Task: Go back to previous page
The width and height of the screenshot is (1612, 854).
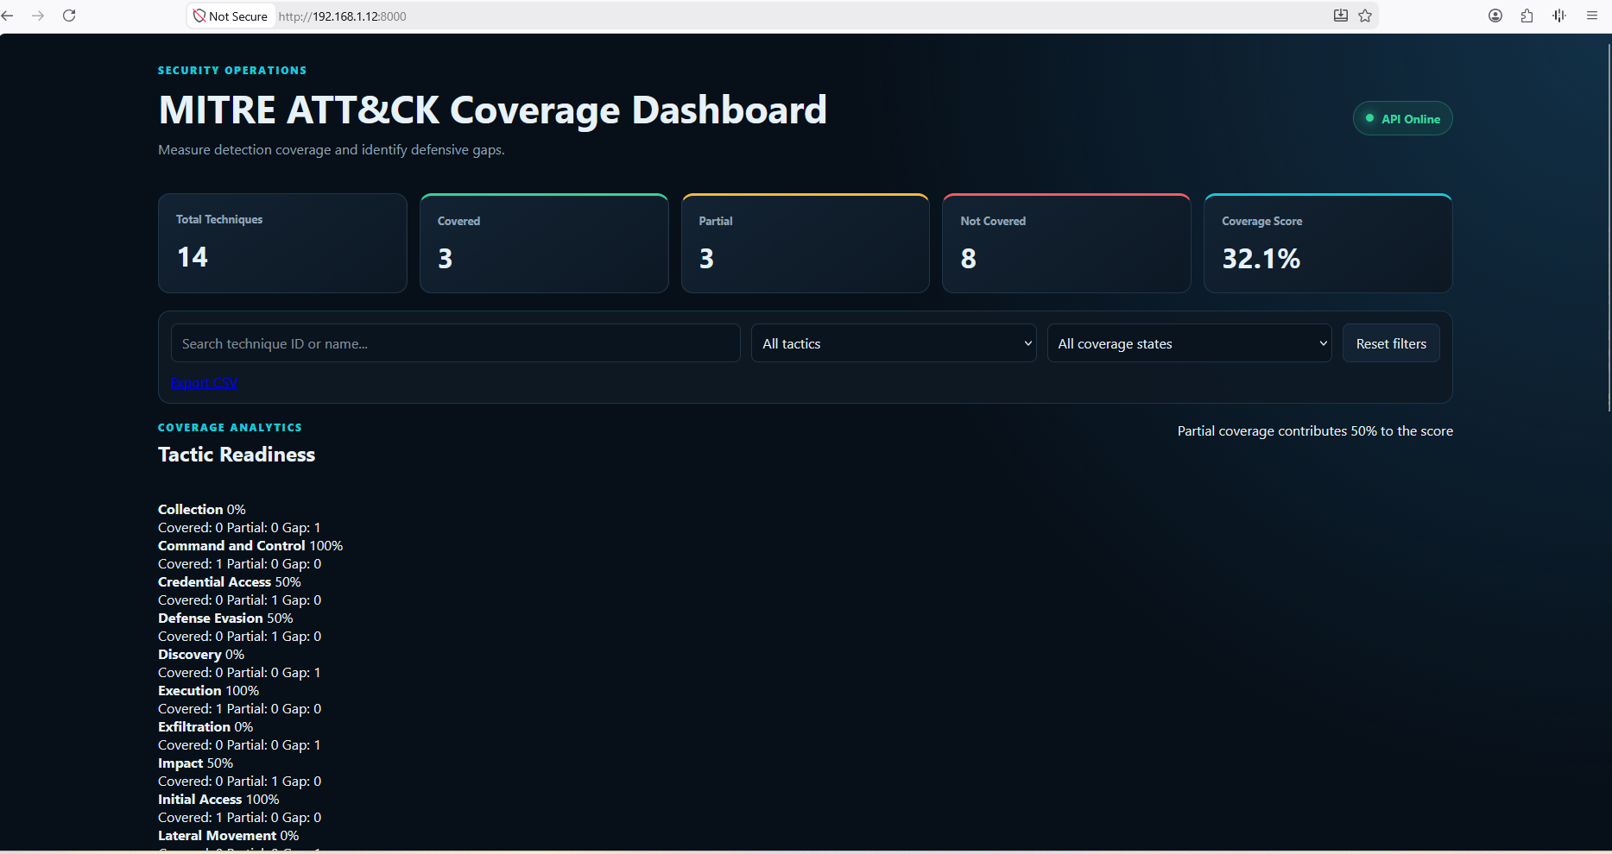Action: pyautogui.click(x=8, y=16)
